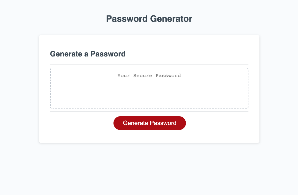Click the word Generate in the card heading
The height and width of the screenshot is (195, 298).
pos(66,54)
